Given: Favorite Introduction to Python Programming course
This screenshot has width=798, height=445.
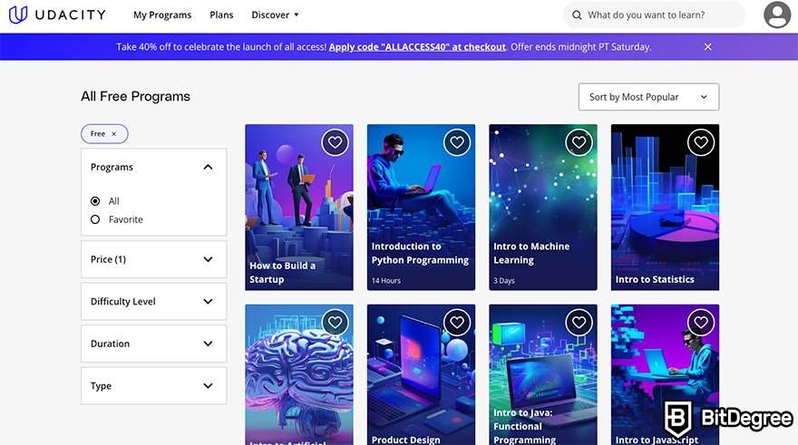Looking at the screenshot, I should pyautogui.click(x=457, y=142).
